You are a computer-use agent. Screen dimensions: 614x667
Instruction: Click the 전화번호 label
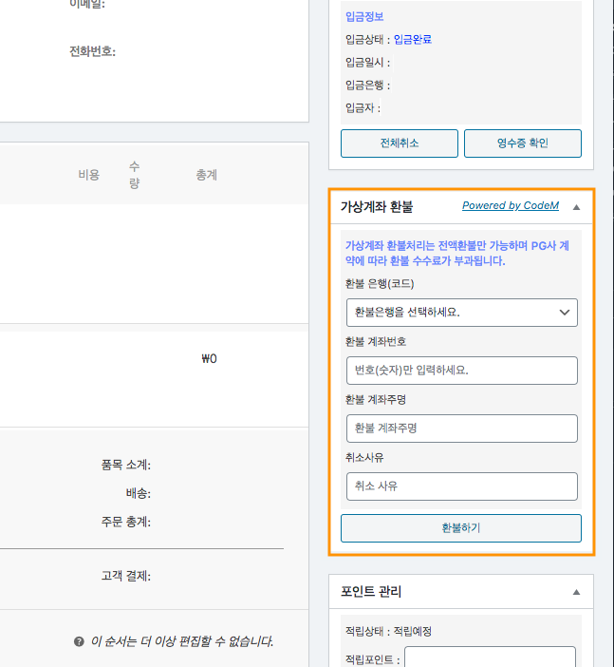pyautogui.click(x=93, y=51)
